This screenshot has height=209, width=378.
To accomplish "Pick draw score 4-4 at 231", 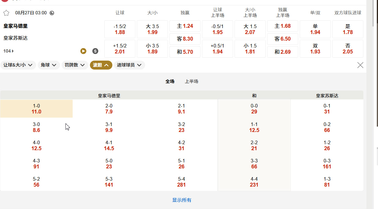I will pyautogui.click(x=254, y=182).
